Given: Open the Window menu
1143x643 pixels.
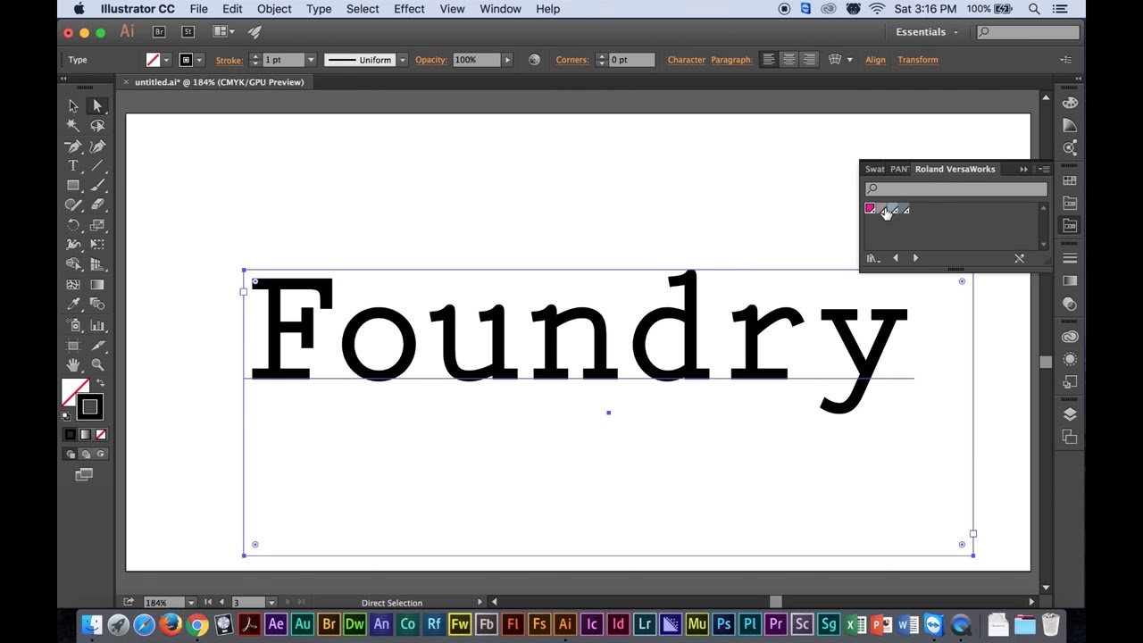Looking at the screenshot, I should pos(500,9).
